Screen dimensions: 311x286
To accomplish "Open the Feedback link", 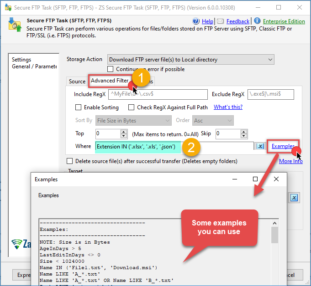I will coord(238,21).
